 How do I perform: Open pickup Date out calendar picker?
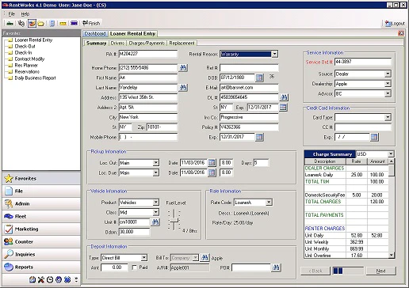(x=212, y=163)
